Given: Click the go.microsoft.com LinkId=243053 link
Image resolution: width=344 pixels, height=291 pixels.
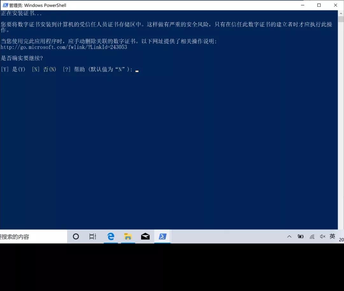Looking at the screenshot, I should tap(64, 47).
